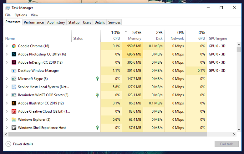Click the 696.9 MB memory value
This screenshot has width=244, height=154.
tap(134, 54)
